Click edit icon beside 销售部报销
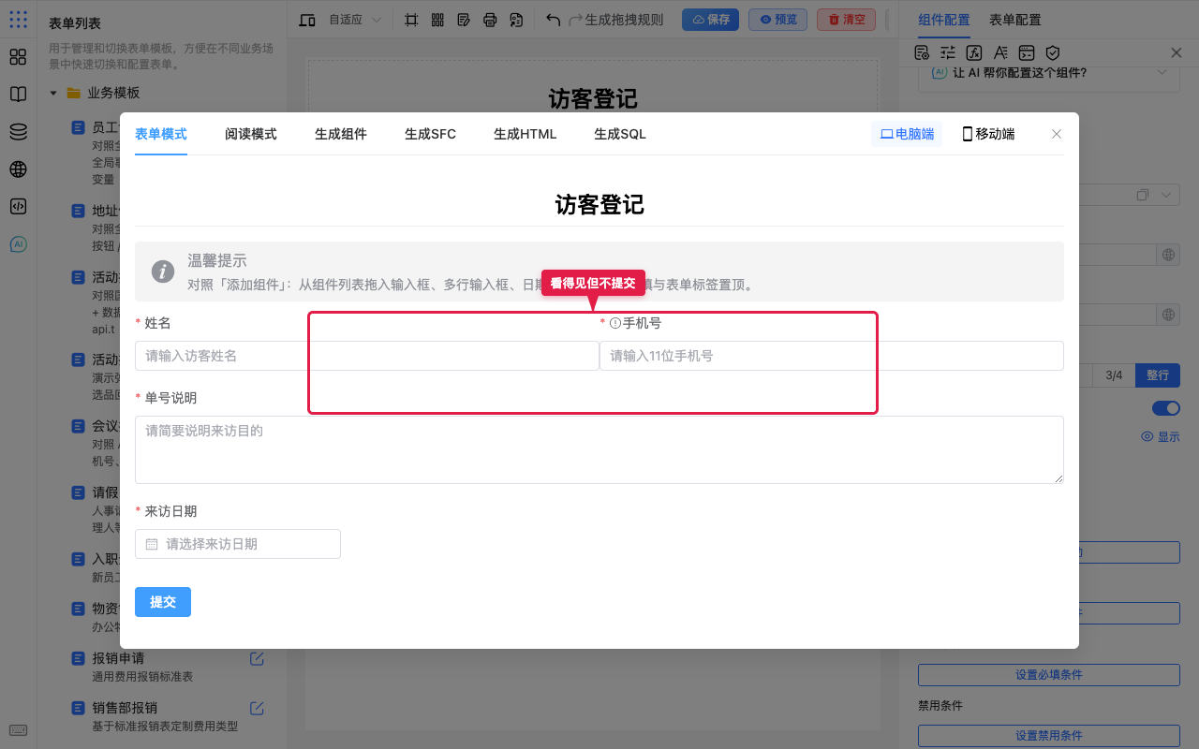 point(257,708)
